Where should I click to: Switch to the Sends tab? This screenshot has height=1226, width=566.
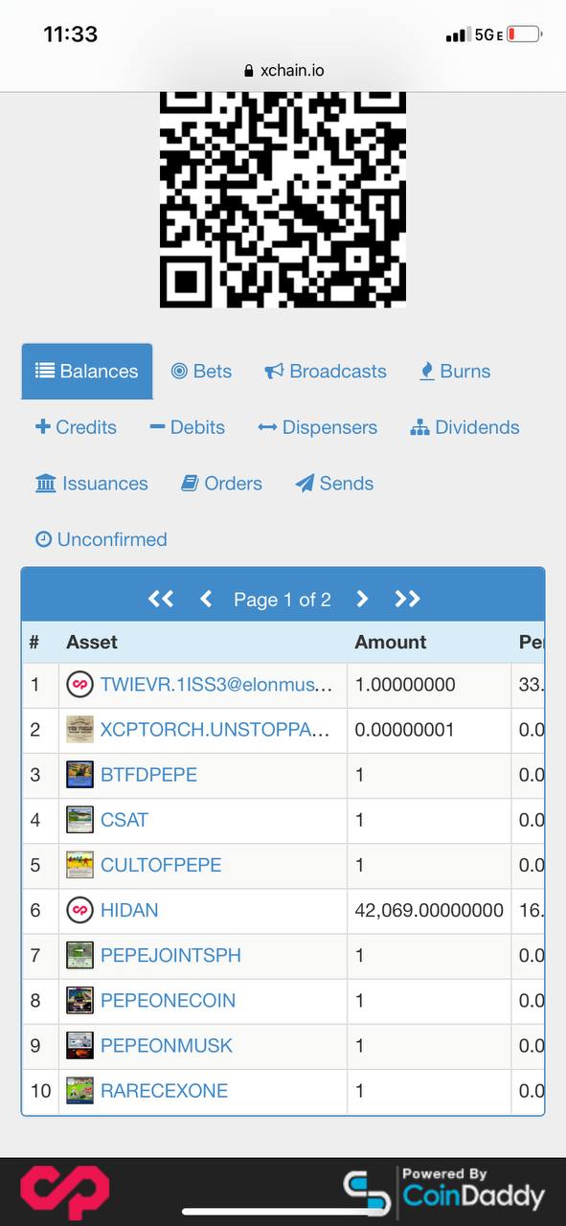334,484
